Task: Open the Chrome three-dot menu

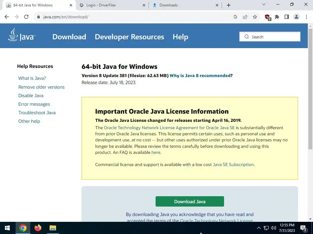Action: 306,17
